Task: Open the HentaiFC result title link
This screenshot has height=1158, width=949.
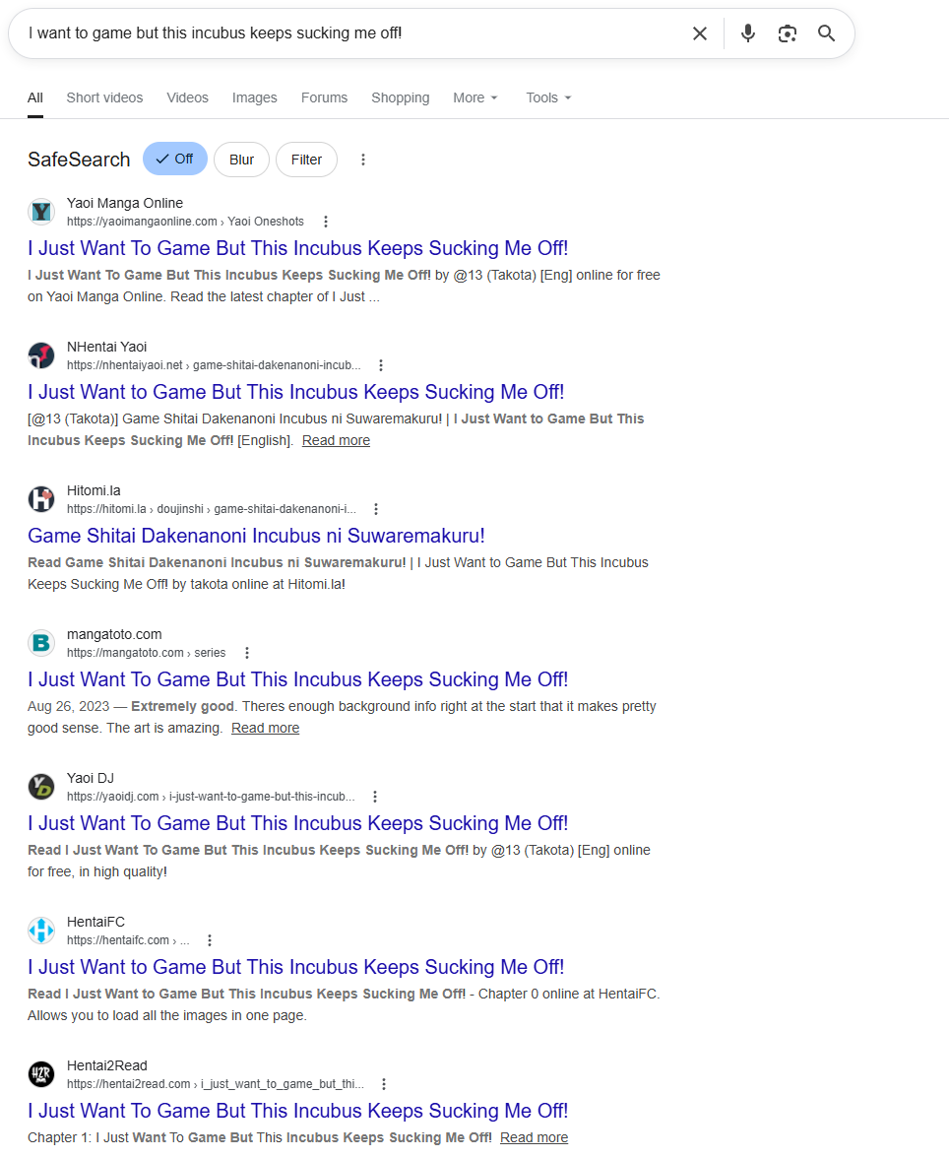Action: tap(296, 967)
